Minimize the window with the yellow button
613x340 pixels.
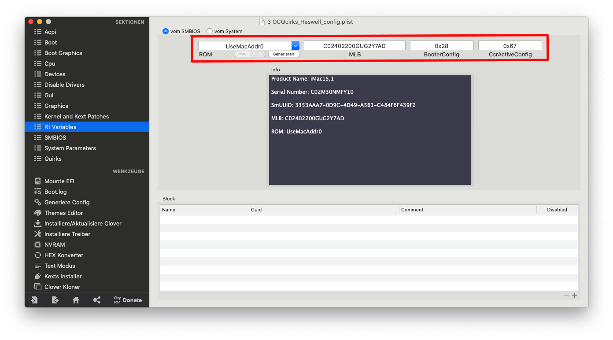(x=40, y=22)
